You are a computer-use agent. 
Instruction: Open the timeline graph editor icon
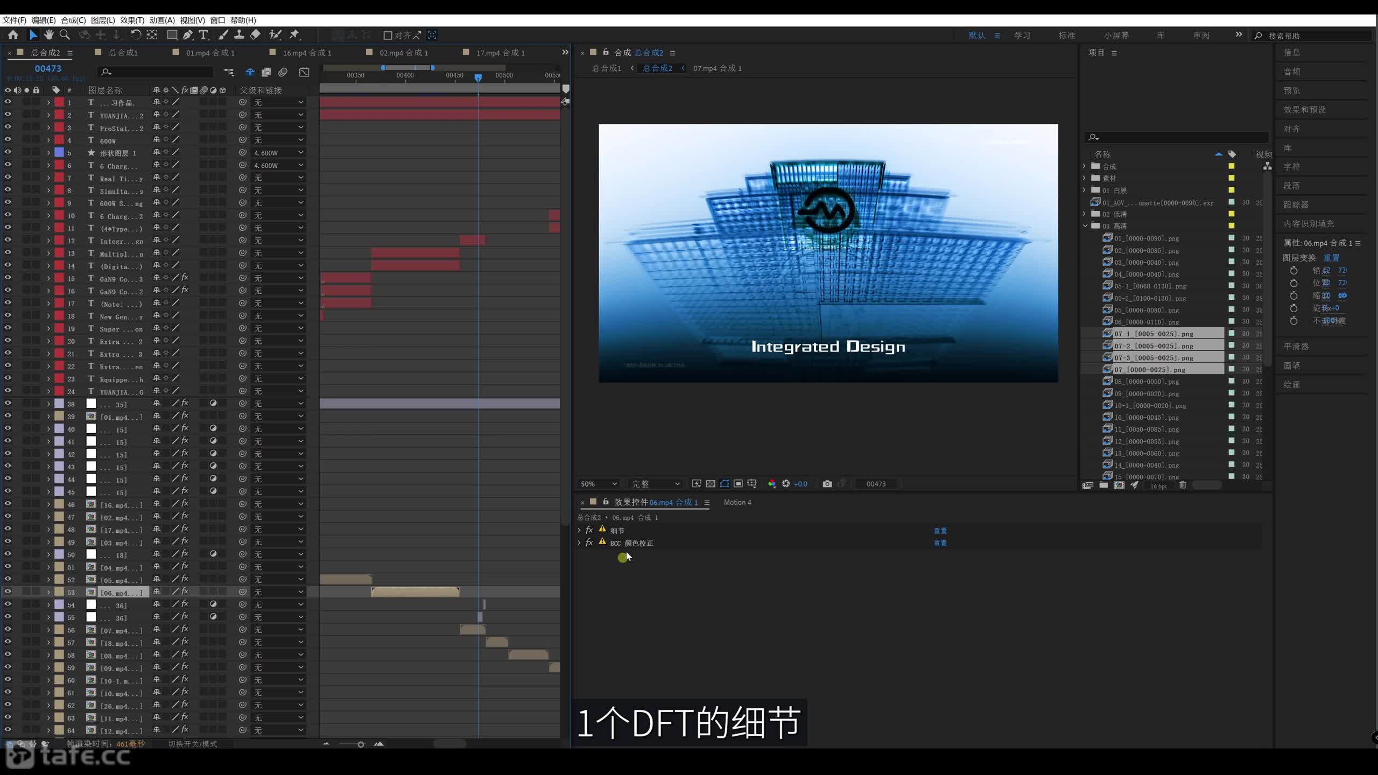[304, 72]
